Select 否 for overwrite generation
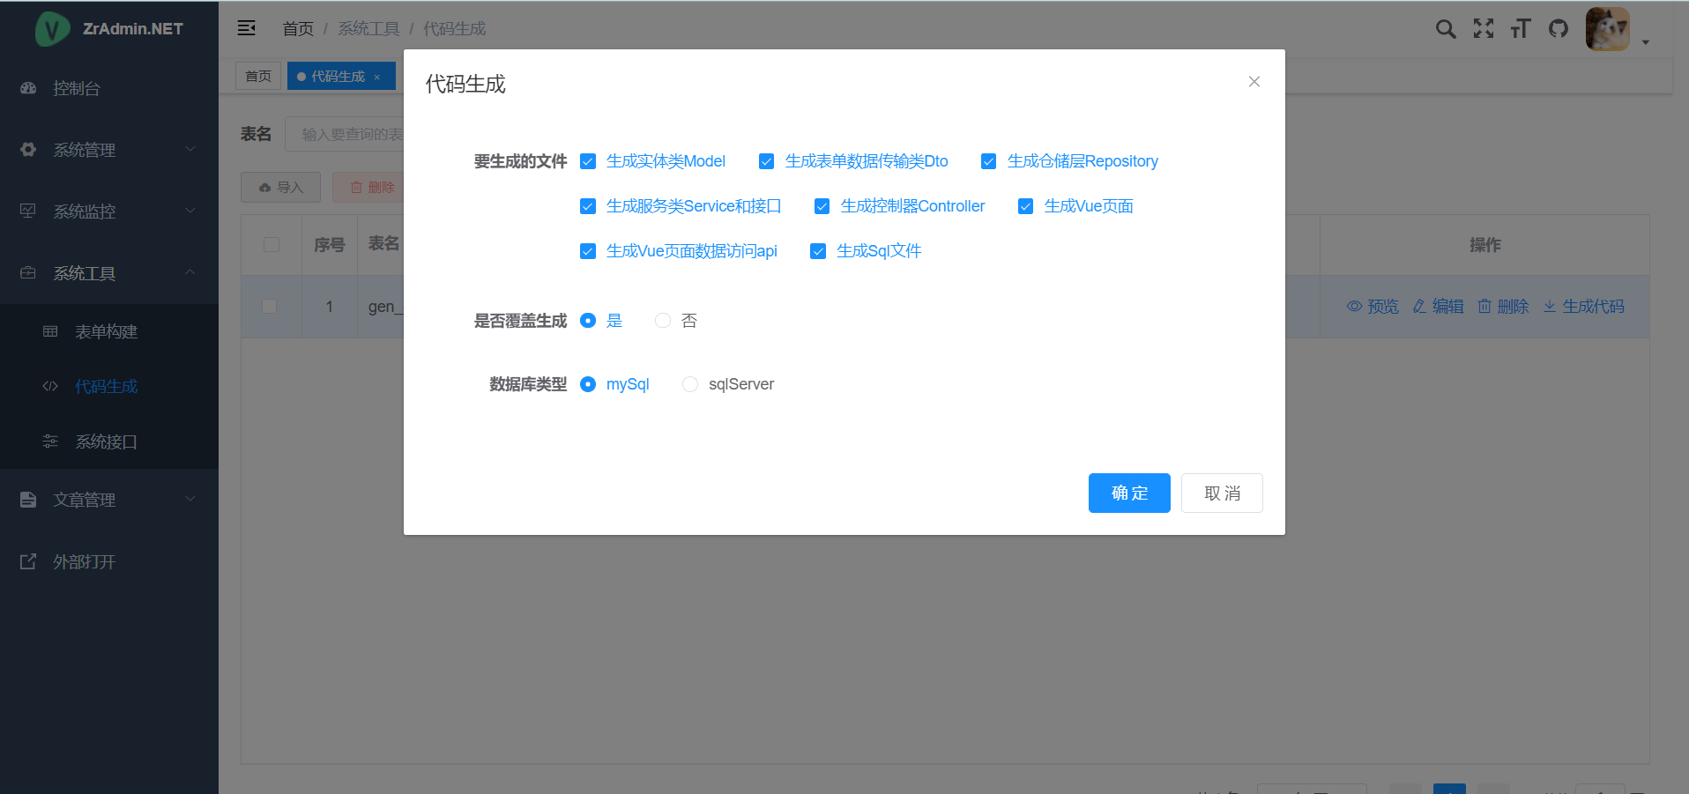This screenshot has width=1689, height=794. coord(663,321)
